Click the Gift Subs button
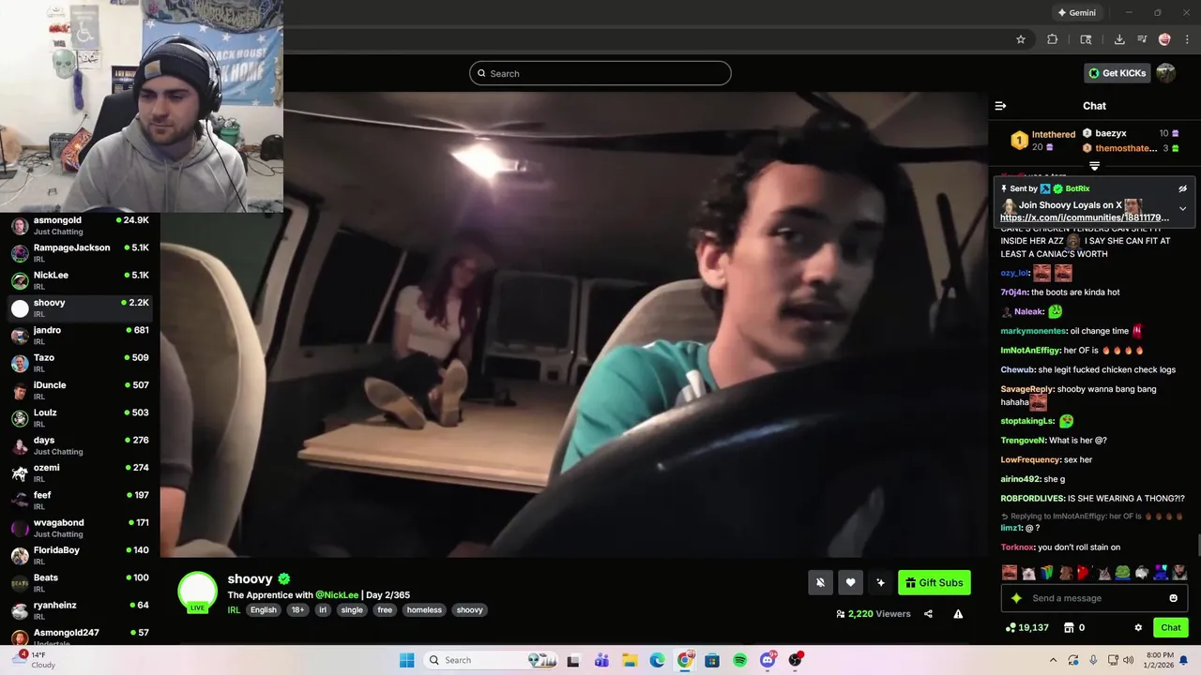Image resolution: width=1201 pixels, height=675 pixels. tap(935, 583)
